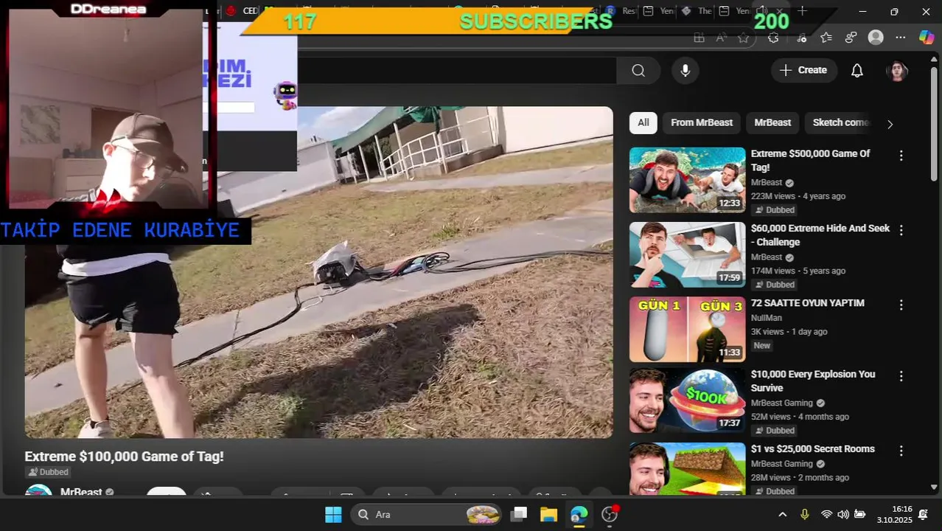Open $1 vs $25,000 Secret Rooms title
Screen dimensions: 942x531
coord(812,448)
